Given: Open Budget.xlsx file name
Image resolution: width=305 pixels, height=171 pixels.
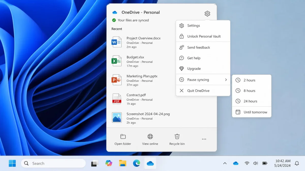Looking at the screenshot, I should click(135, 57).
